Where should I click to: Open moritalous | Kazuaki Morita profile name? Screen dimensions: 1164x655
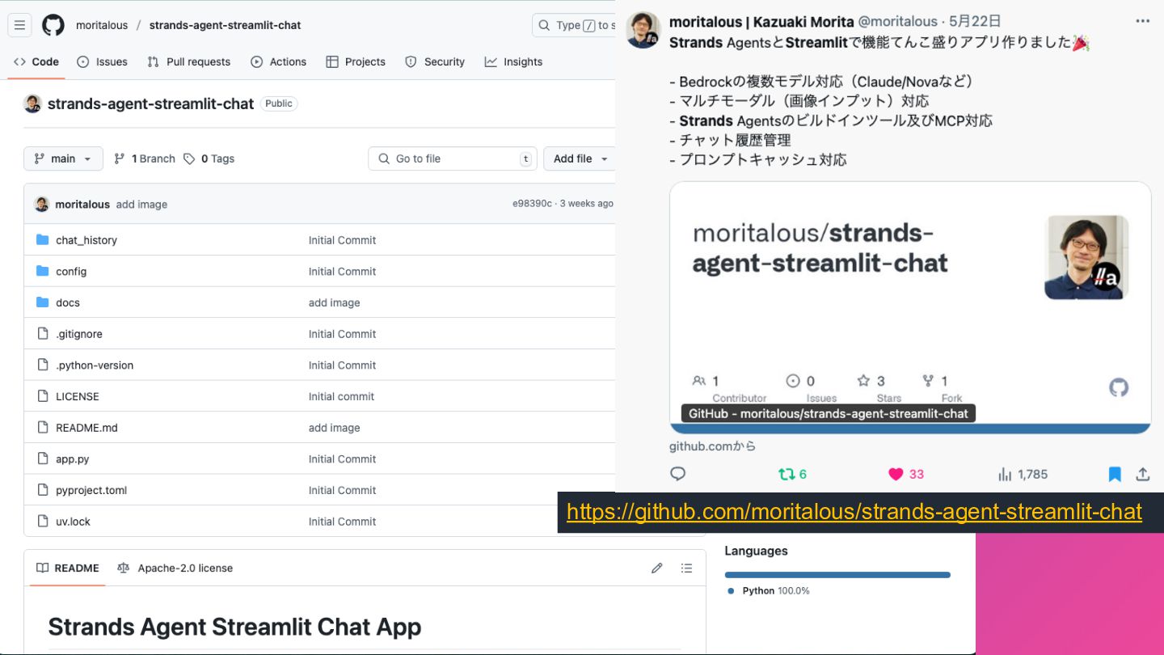tap(761, 21)
